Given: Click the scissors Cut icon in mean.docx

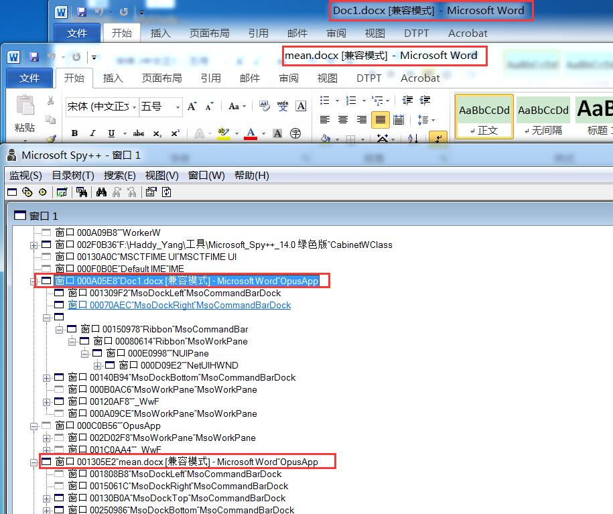Looking at the screenshot, I should (50, 101).
